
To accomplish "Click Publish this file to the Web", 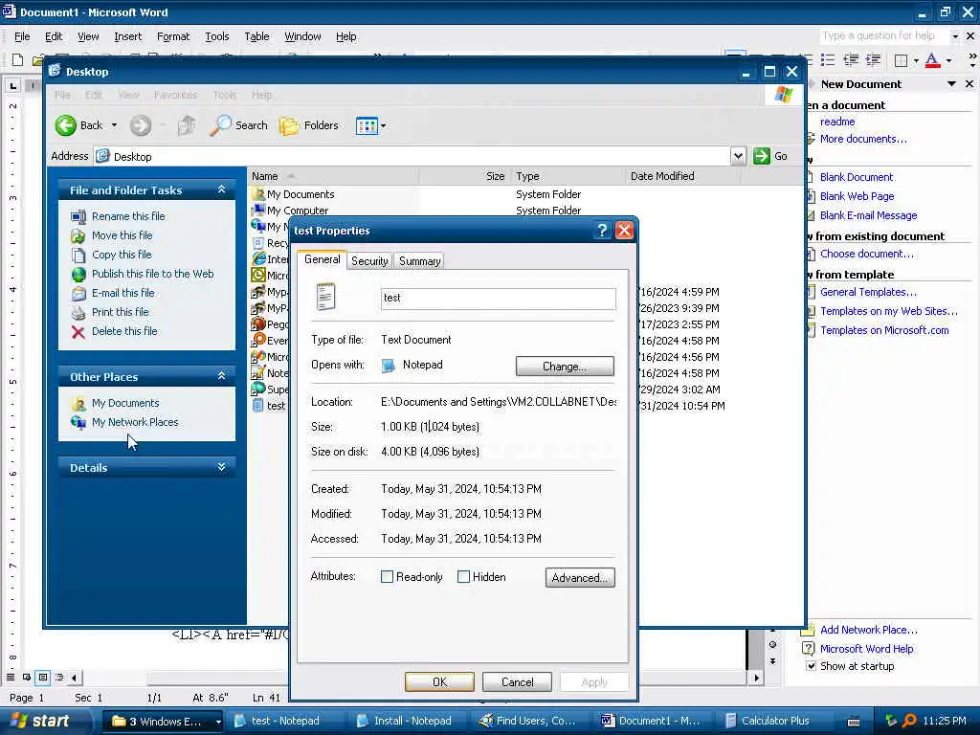I will point(152,274).
